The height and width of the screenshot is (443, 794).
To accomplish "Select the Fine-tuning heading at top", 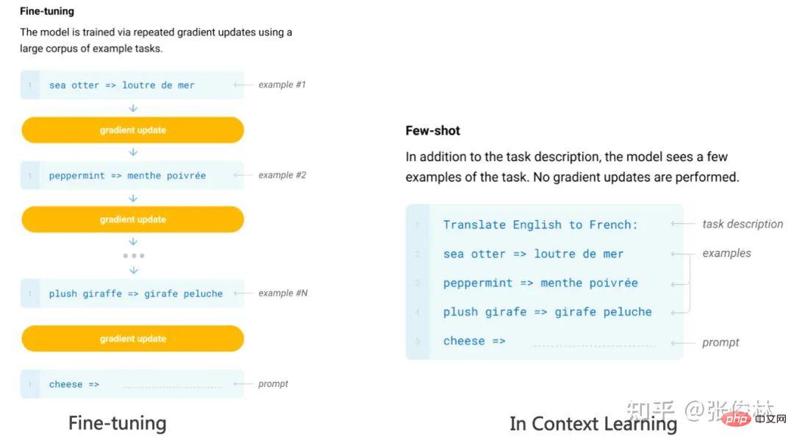I will click(47, 11).
